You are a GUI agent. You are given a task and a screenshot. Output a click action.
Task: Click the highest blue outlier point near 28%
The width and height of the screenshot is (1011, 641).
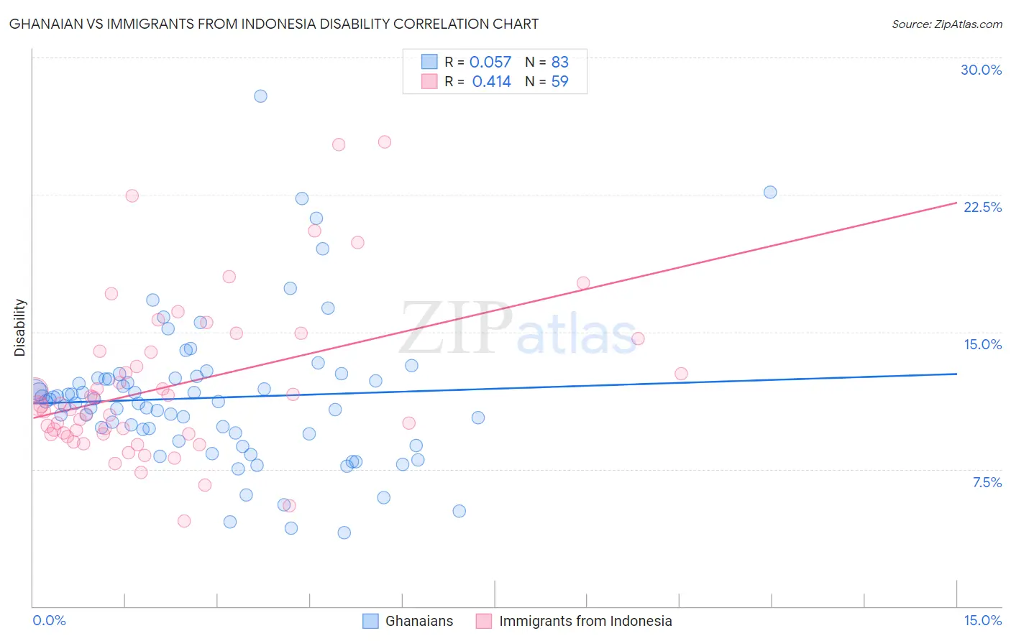260,96
